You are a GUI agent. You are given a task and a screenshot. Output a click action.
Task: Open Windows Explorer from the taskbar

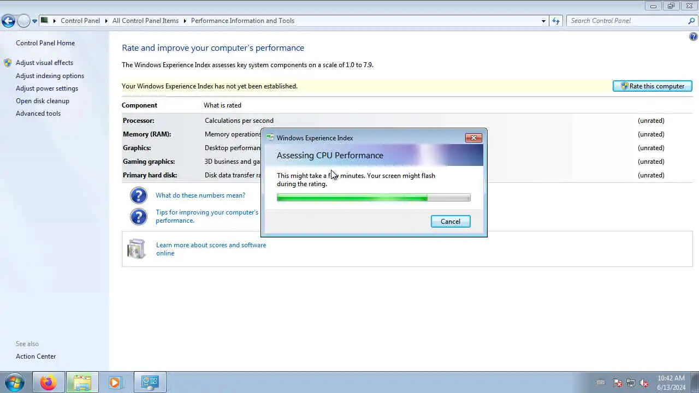pos(82,382)
